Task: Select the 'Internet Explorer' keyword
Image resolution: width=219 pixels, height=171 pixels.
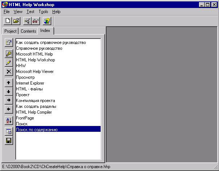Action: [58, 83]
